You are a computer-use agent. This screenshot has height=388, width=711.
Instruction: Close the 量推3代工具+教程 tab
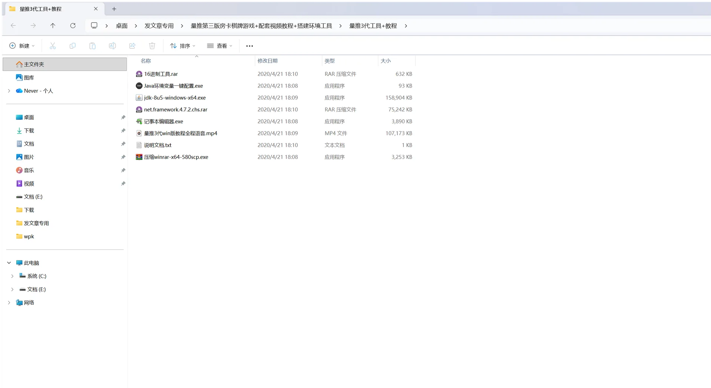point(96,9)
